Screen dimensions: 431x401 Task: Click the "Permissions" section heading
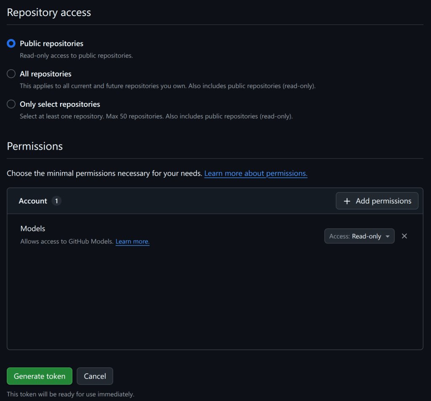35,146
